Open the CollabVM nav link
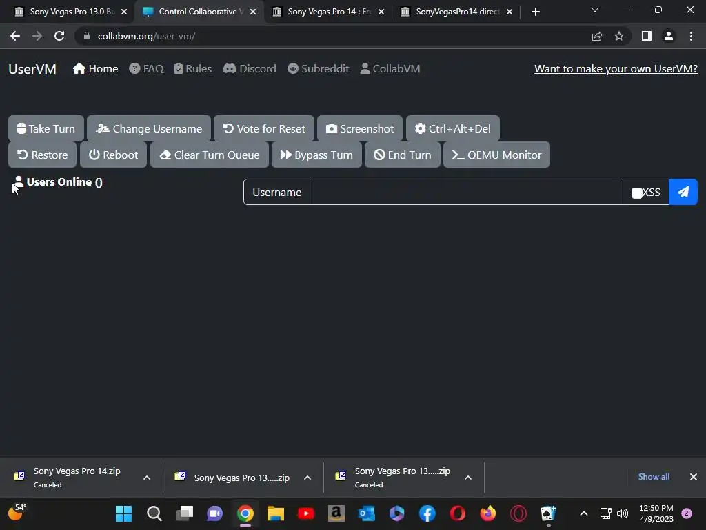Screen dimensions: 706x530 tap(390, 68)
